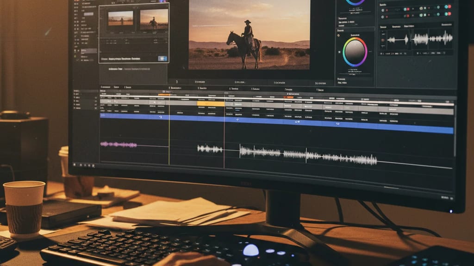Viewport: 474px width, 266px height.
Task: Click the first icon in the bottom-left timeline toolbar
Action: [75, 165]
